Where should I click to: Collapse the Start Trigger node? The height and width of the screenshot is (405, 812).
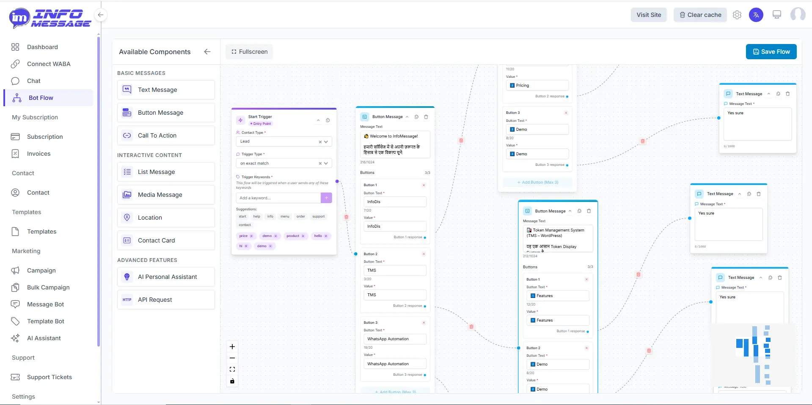pyautogui.click(x=318, y=121)
